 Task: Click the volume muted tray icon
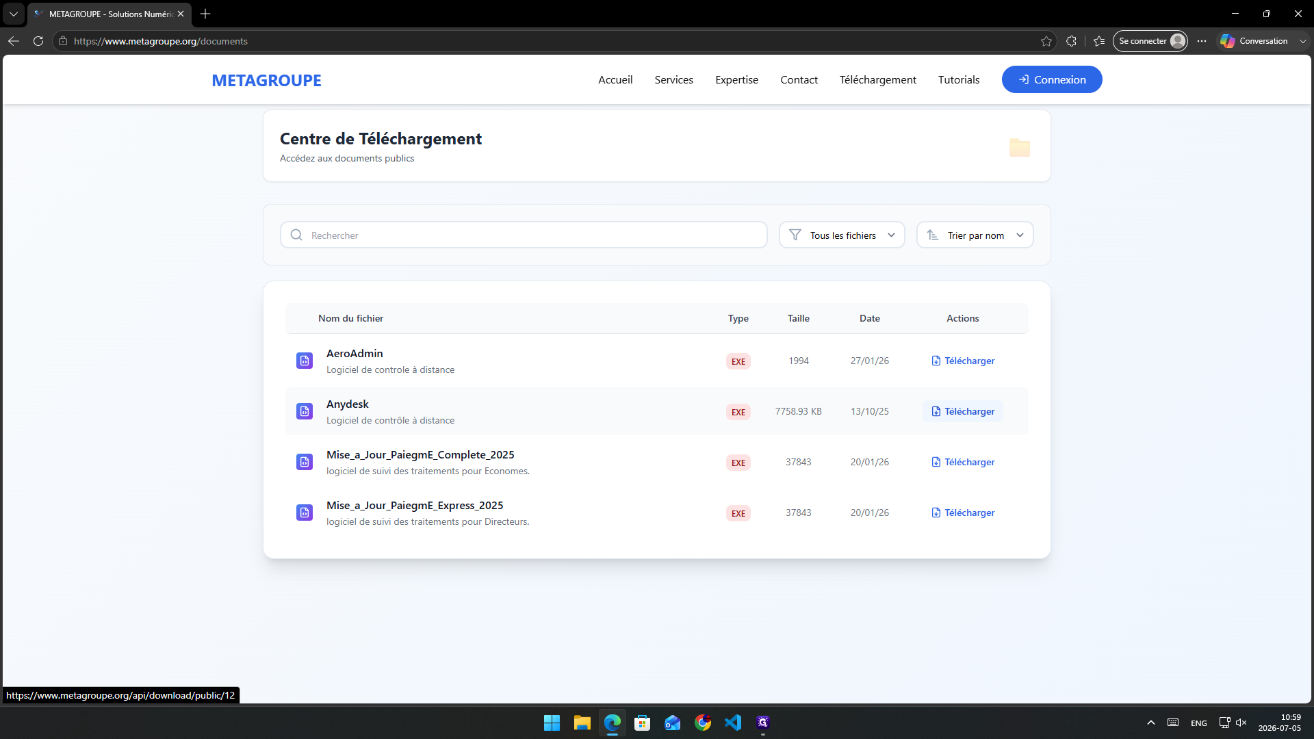[x=1241, y=723]
